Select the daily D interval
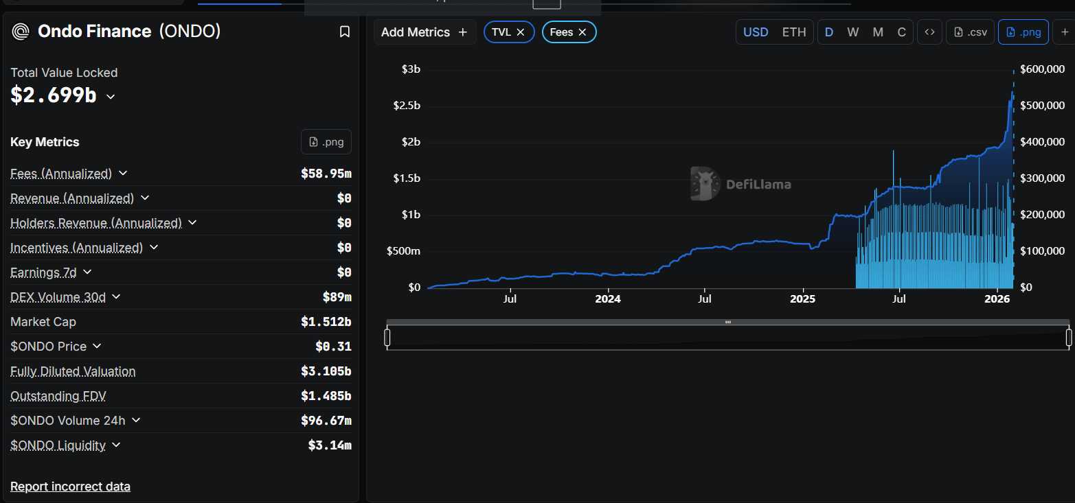This screenshot has height=503, width=1075. [x=829, y=32]
